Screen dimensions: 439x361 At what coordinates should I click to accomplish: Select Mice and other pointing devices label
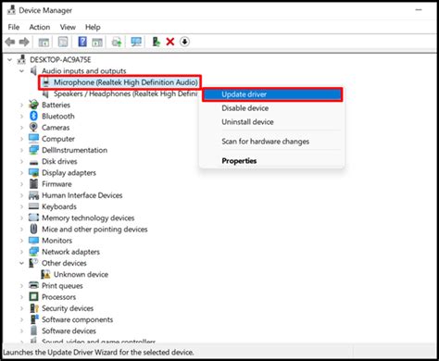pyautogui.click(x=94, y=230)
